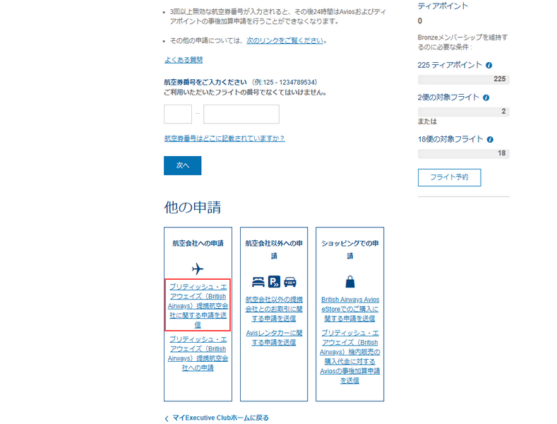Open 提携航空会社への申請 link

point(198,353)
